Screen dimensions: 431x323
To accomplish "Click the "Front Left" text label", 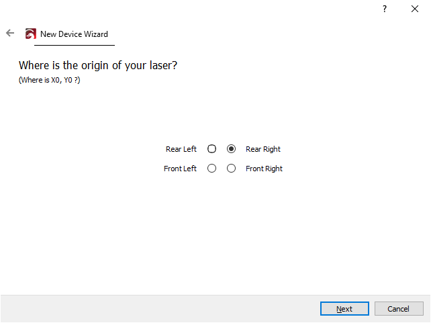I will [x=180, y=169].
